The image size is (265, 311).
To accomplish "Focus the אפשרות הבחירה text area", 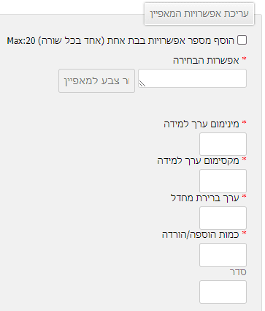I will [192, 78].
